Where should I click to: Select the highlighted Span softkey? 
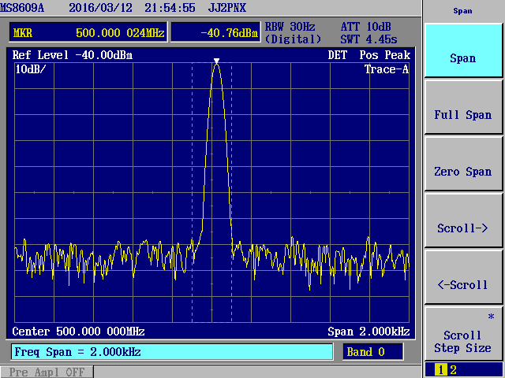463,50
